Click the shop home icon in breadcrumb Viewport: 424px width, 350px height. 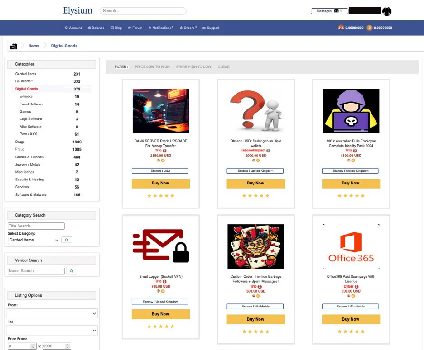(14, 46)
